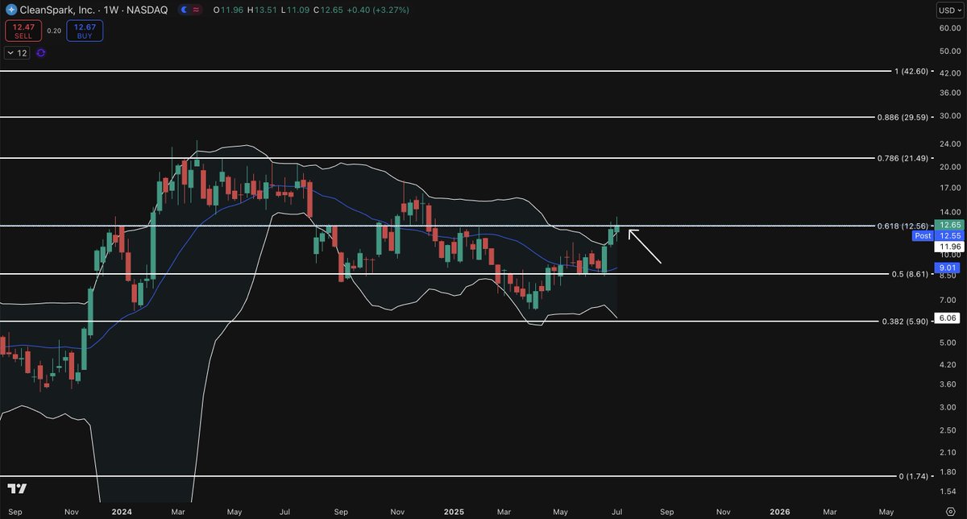Select the Fibonacci 0.382 (5.90) level label
Screen dimensions: 967x519
click(x=904, y=321)
